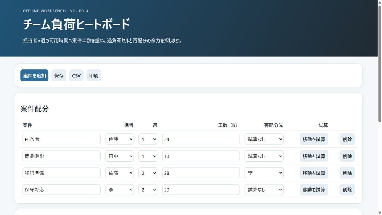
Task: Click the 工数 field showing 20
Action: coord(201,190)
